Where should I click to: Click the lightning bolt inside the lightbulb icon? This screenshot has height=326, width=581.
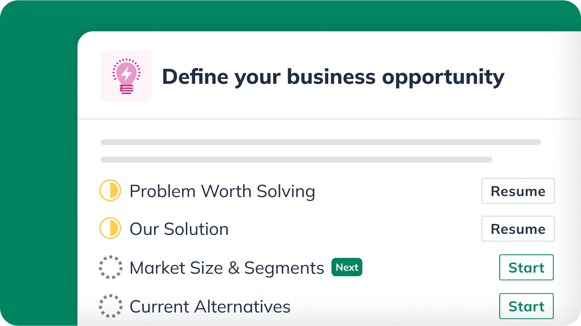point(126,74)
